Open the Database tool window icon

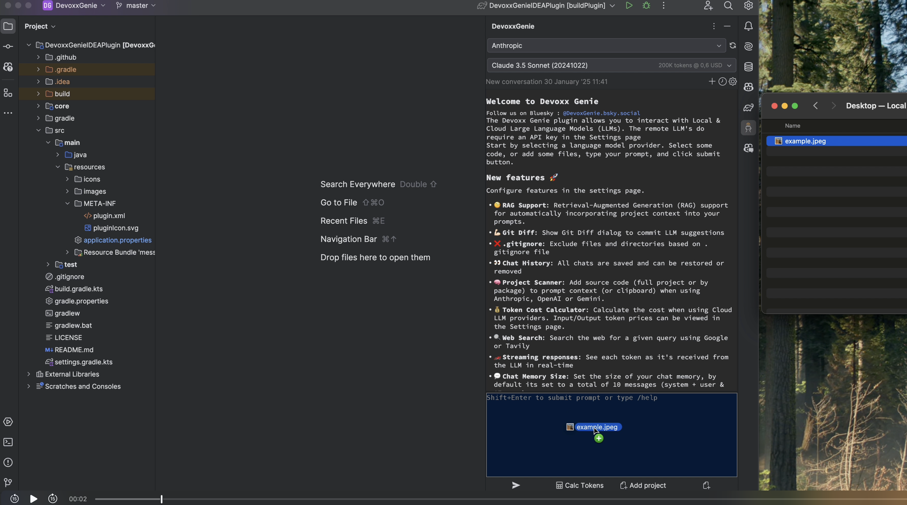(748, 67)
